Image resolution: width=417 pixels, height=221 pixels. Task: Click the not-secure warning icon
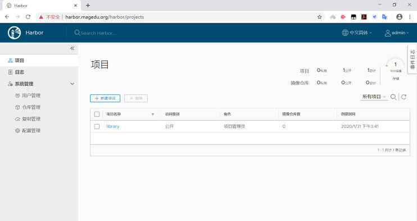(x=41, y=17)
